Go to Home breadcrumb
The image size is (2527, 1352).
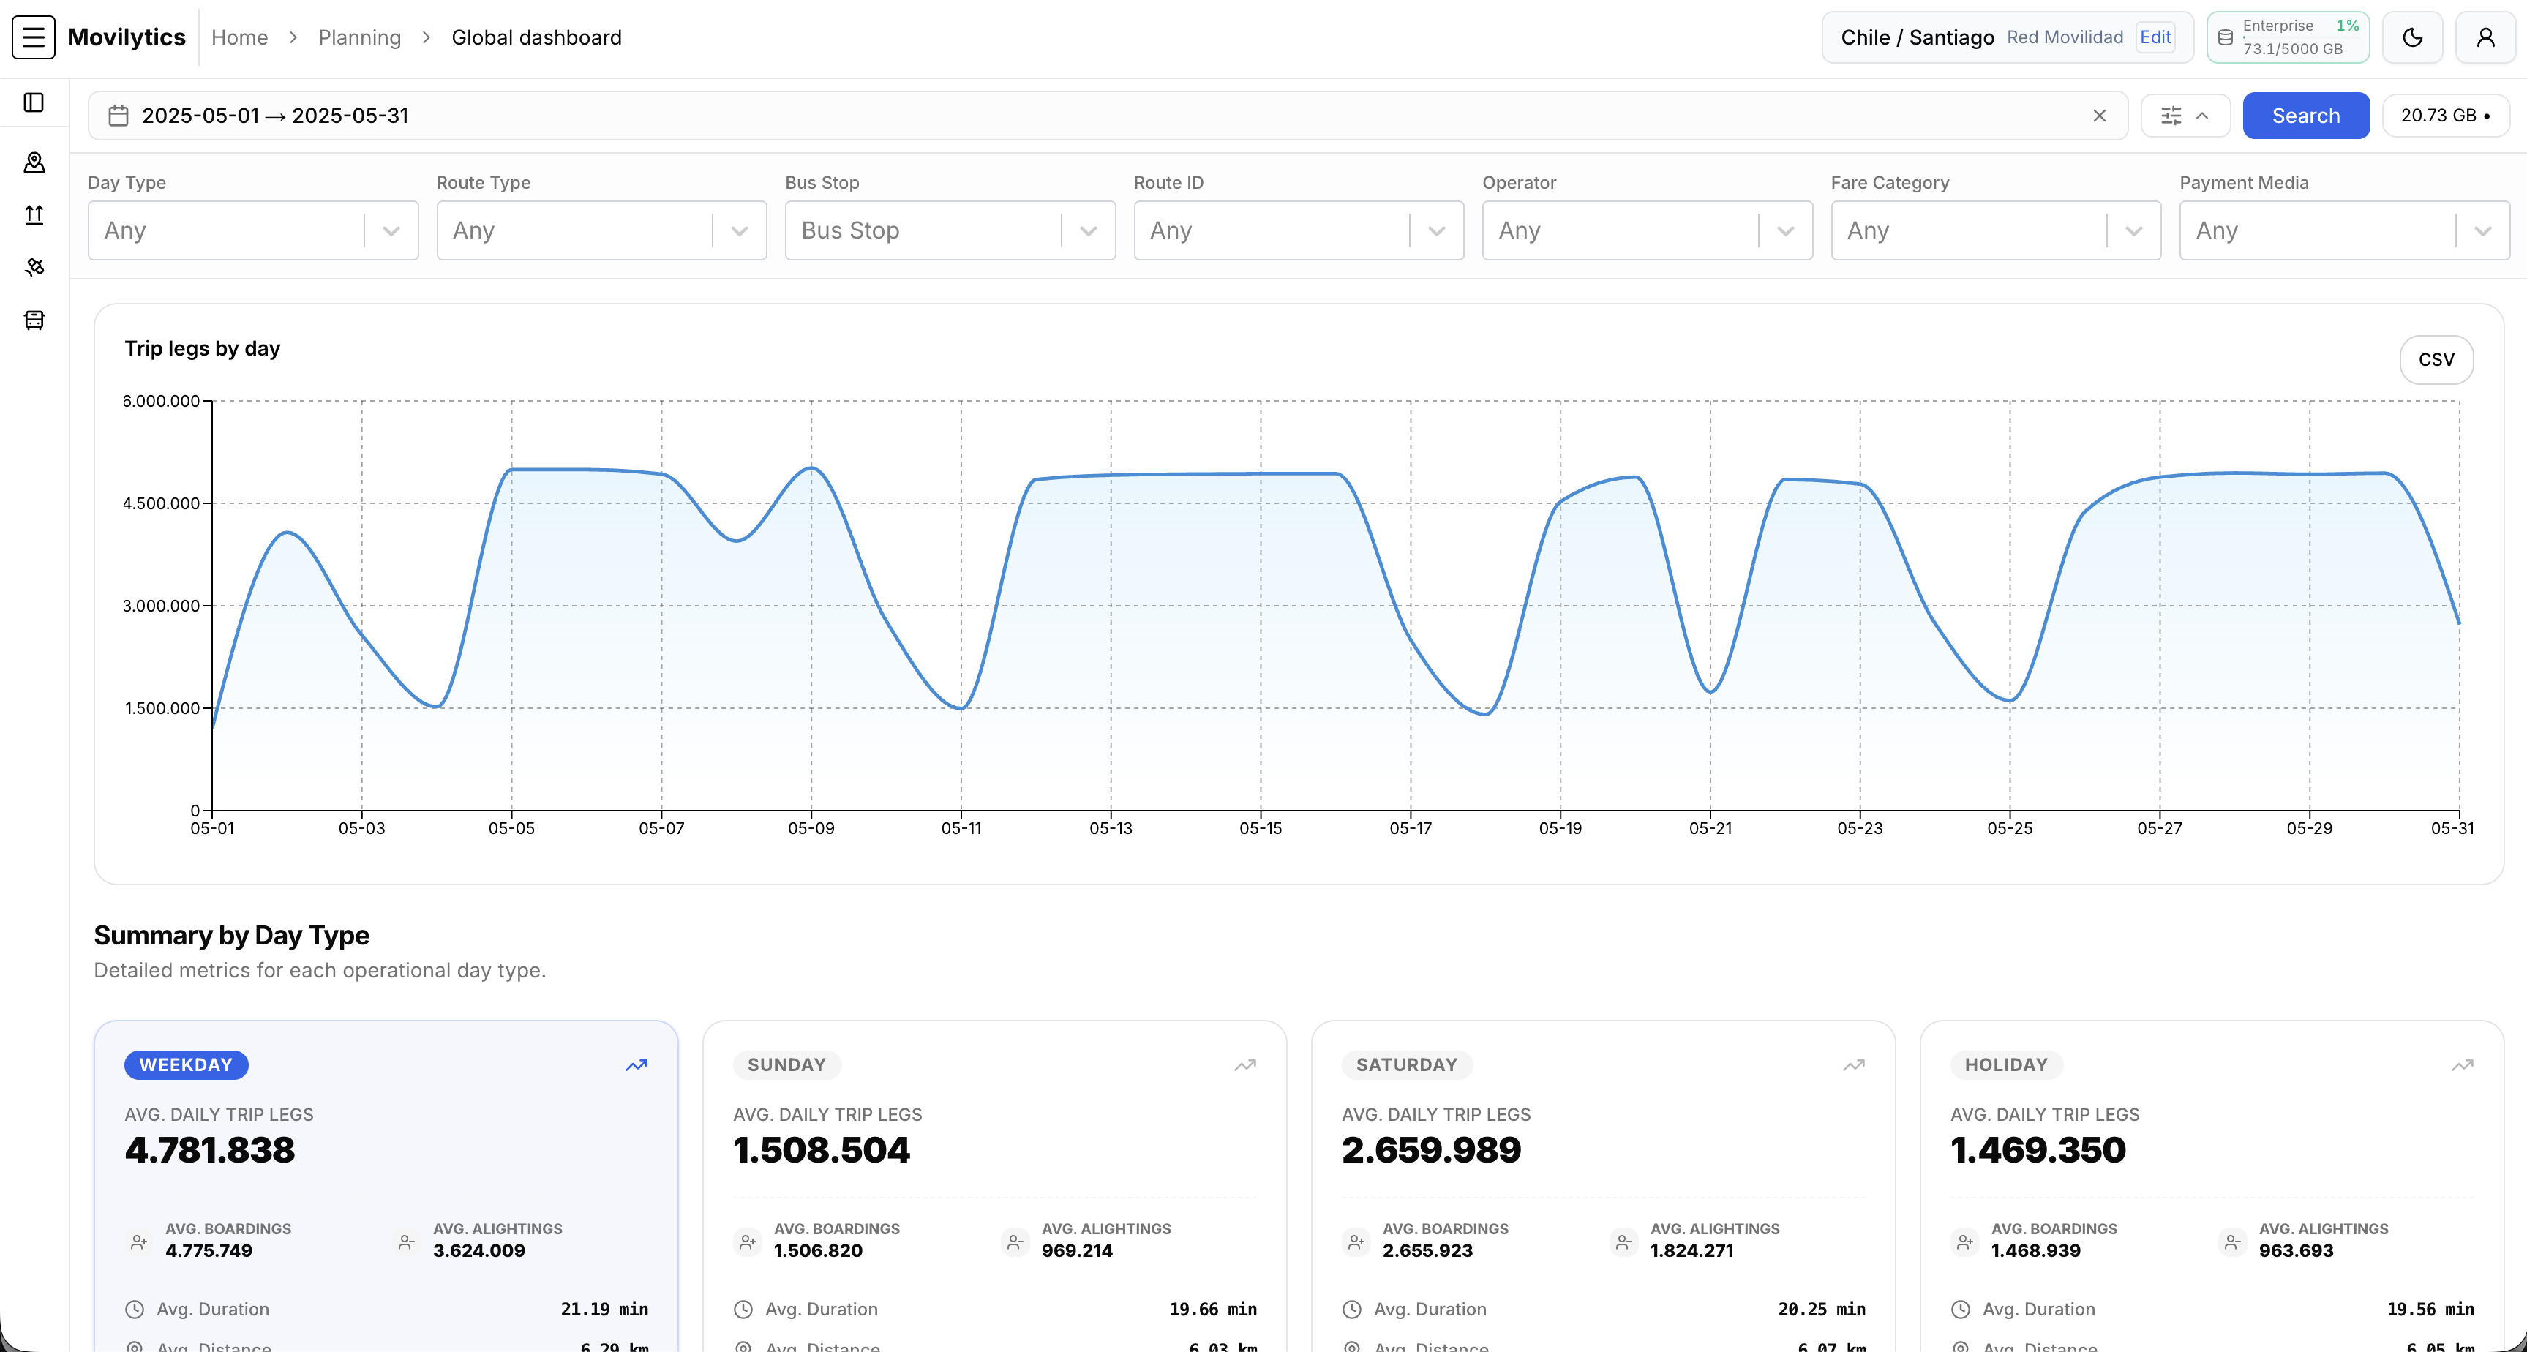coord(239,37)
